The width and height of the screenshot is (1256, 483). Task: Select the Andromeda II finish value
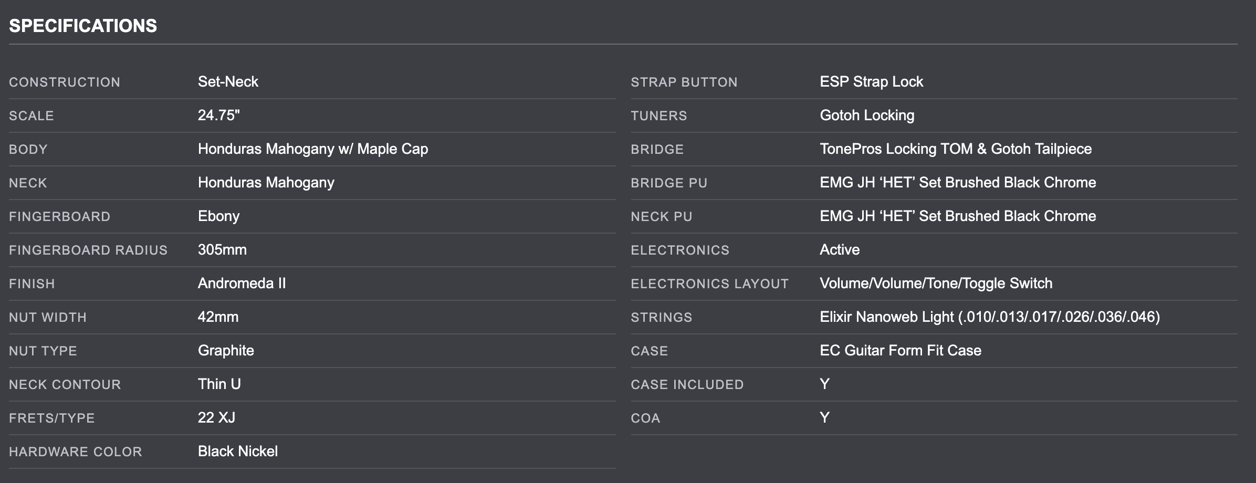(x=242, y=283)
